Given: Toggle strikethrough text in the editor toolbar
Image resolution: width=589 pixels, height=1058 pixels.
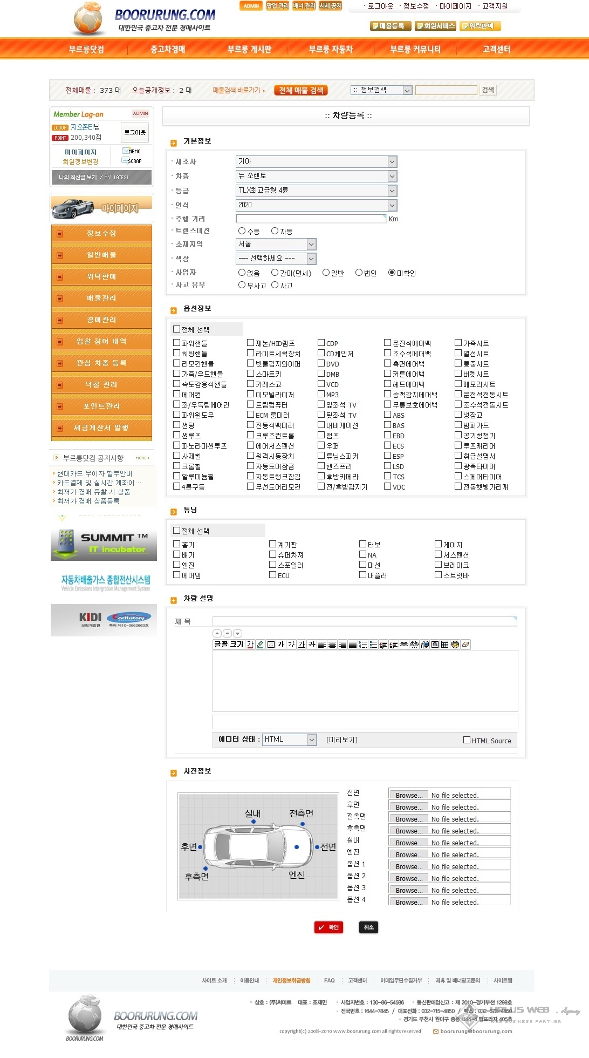Looking at the screenshot, I should point(312,644).
